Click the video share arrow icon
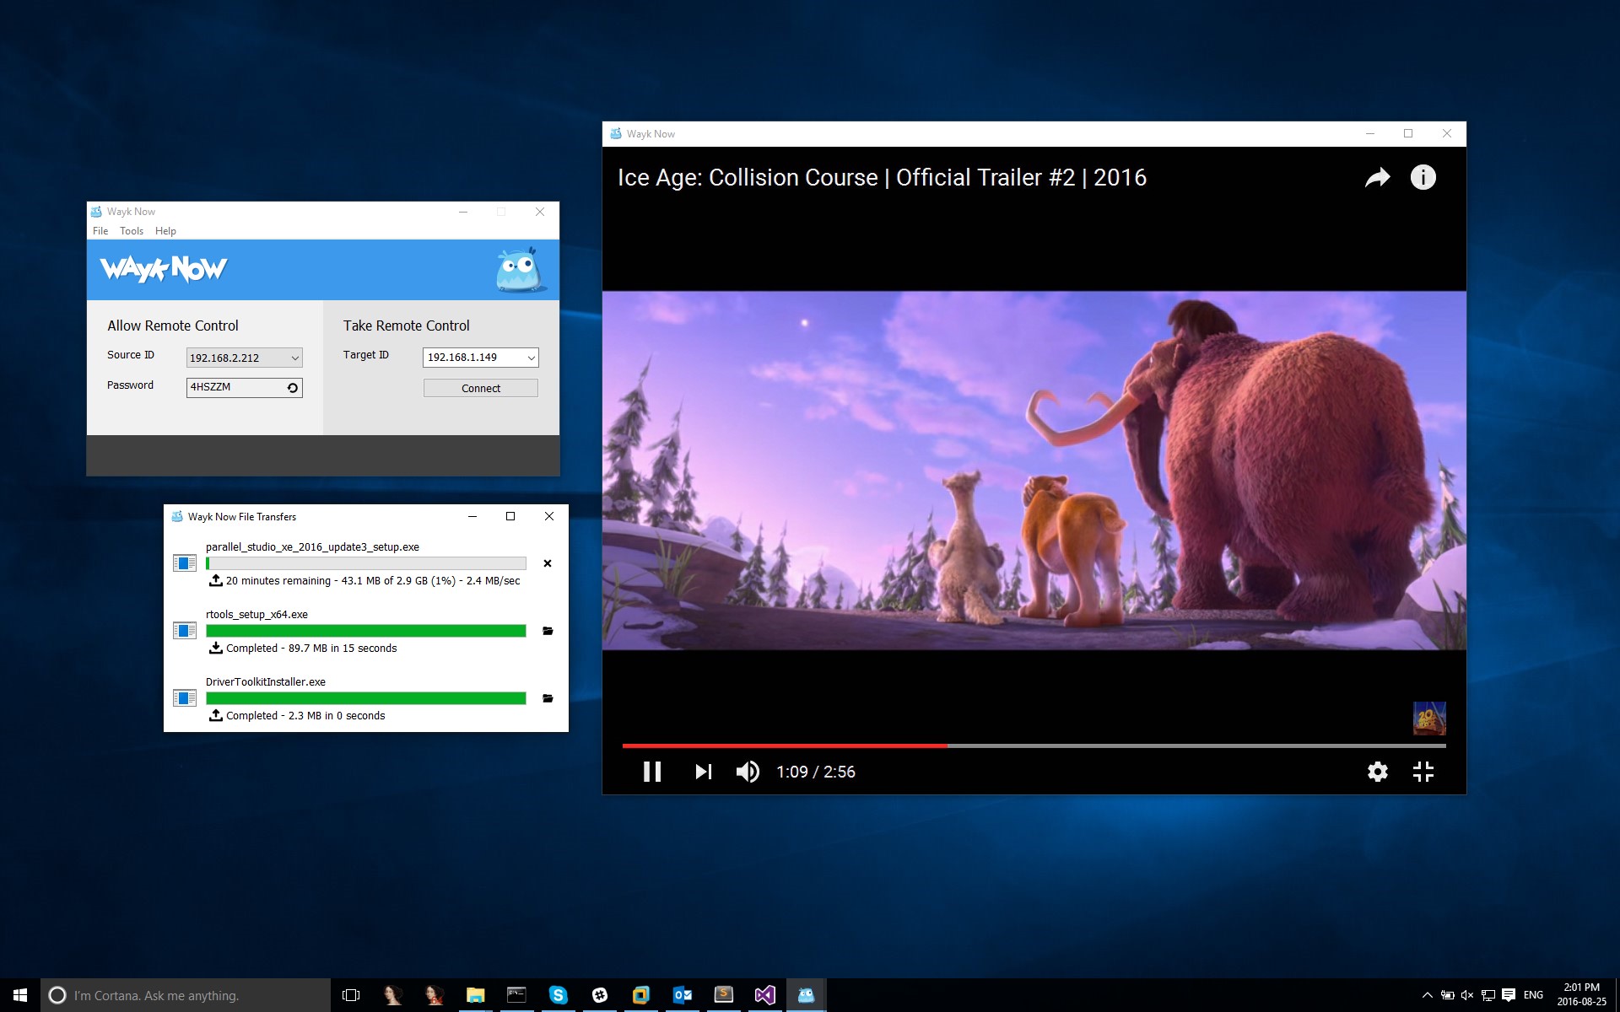 (x=1377, y=178)
